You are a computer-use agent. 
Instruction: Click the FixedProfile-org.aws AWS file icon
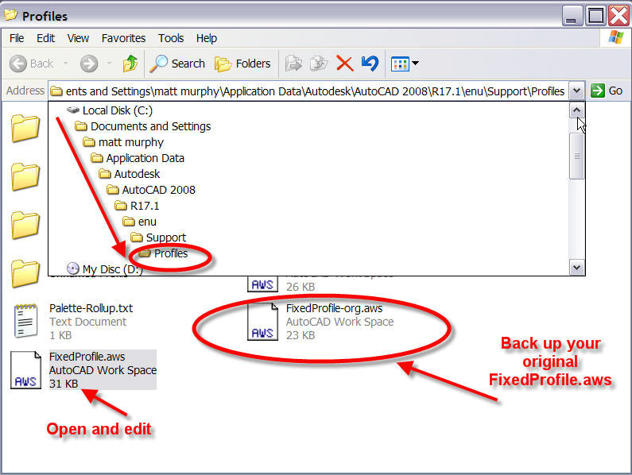tap(262, 322)
